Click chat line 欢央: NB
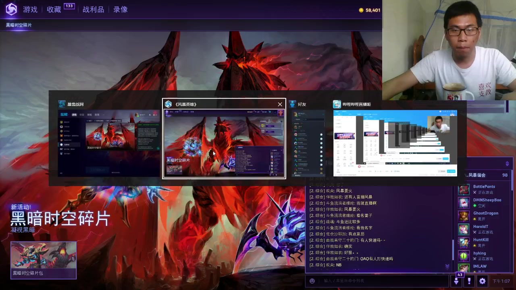 325,265
